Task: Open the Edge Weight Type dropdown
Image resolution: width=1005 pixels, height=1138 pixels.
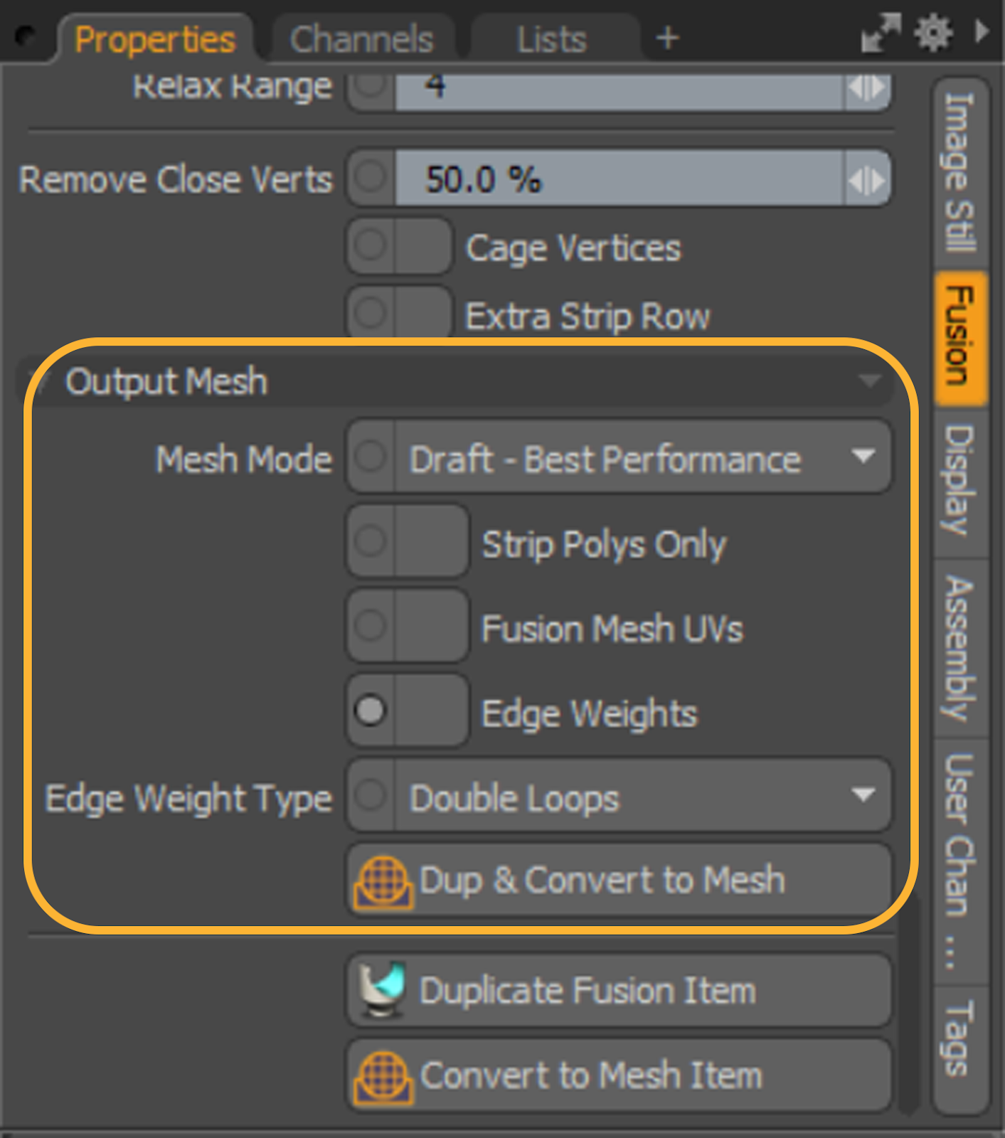Action: [618, 795]
